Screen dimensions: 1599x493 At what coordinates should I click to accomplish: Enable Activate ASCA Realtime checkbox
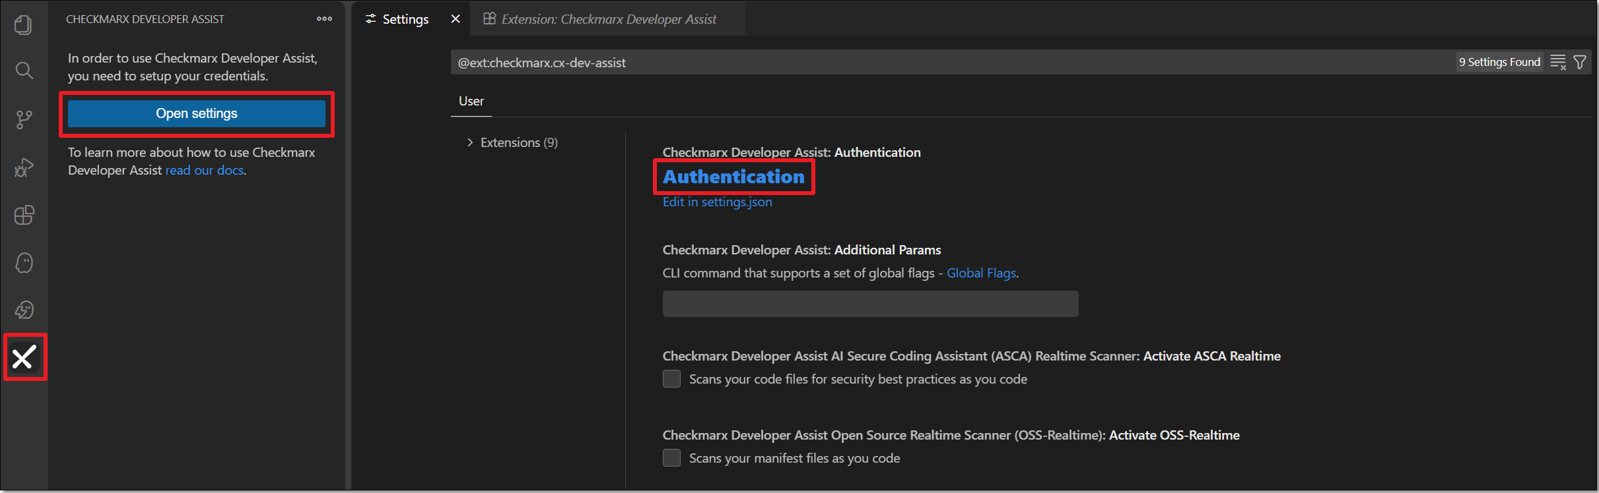(671, 379)
